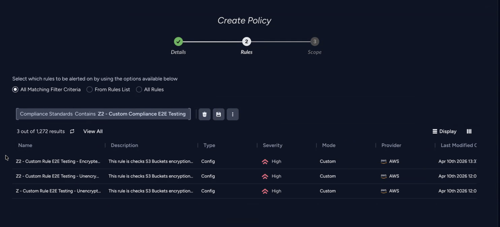
Task: Open the column chooser icon next to Display
Action: click(469, 131)
